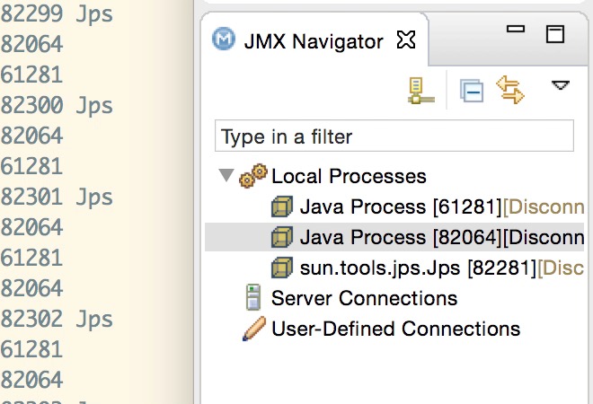Viewport: 593px width, 404px height.
Task: Click the '82299 Jps' console output line
Action: [x=58, y=15]
